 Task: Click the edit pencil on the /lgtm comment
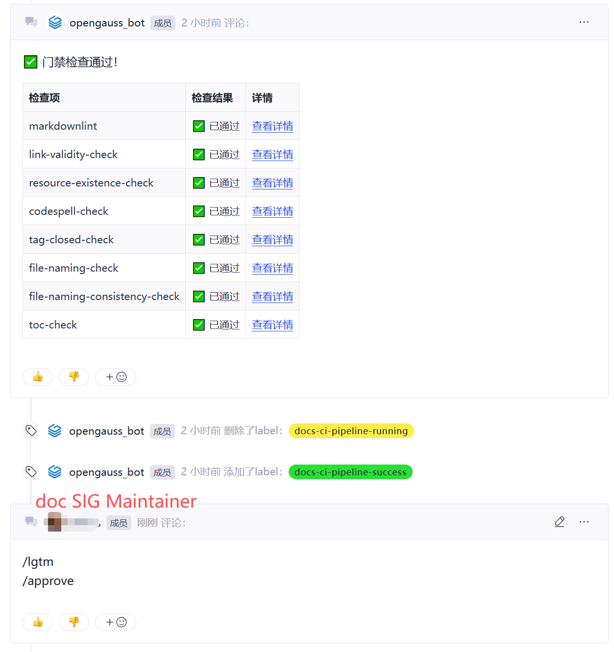pyautogui.click(x=559, y=522)
